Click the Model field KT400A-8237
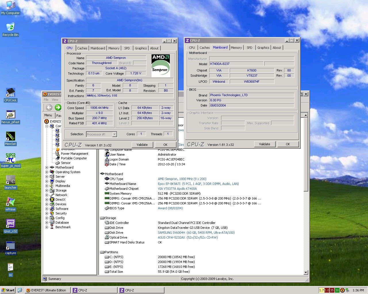 pyautogui.click(x=236, y=64)
